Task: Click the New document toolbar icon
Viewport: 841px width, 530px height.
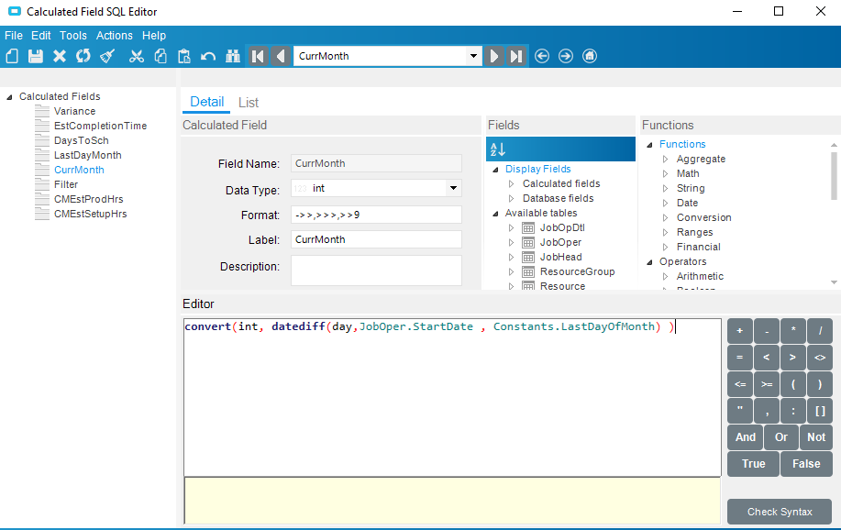Action: [12, 56]
